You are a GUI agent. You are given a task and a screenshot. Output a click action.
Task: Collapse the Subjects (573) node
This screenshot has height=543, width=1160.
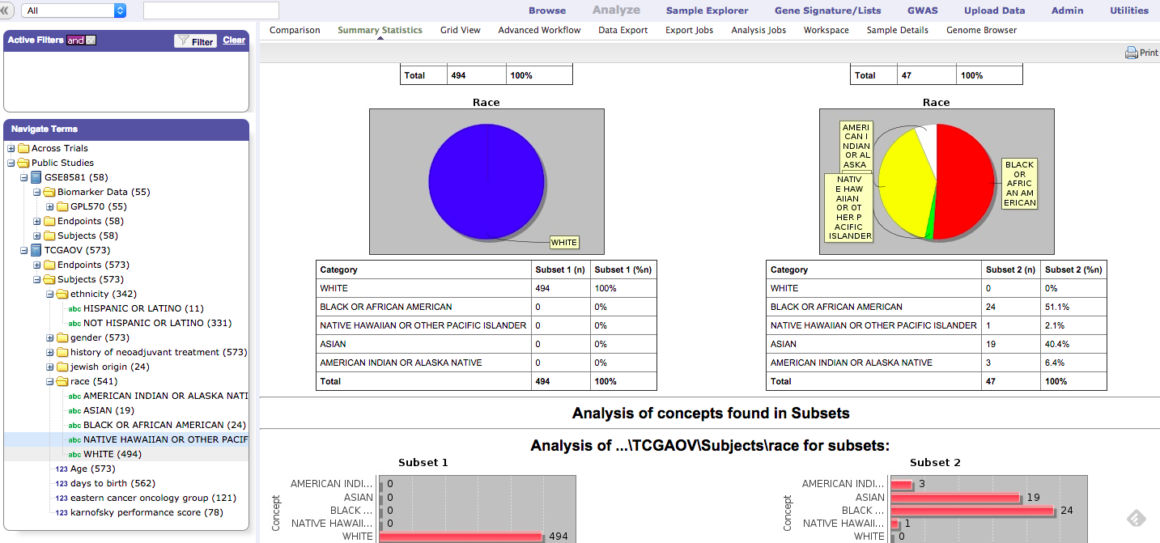pyautogui.click(x=36, y=279)
